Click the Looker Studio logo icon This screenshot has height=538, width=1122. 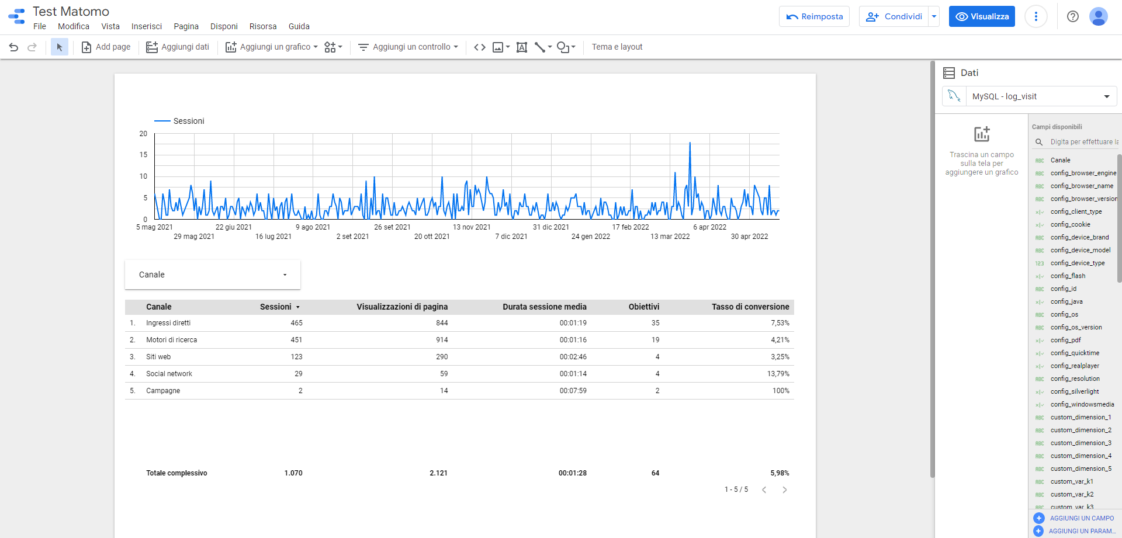pyautogui.click(x=17, y=16)
